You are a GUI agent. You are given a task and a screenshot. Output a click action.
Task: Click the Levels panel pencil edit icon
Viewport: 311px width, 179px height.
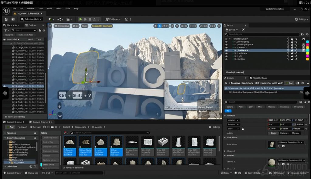(x=243, y=30)
